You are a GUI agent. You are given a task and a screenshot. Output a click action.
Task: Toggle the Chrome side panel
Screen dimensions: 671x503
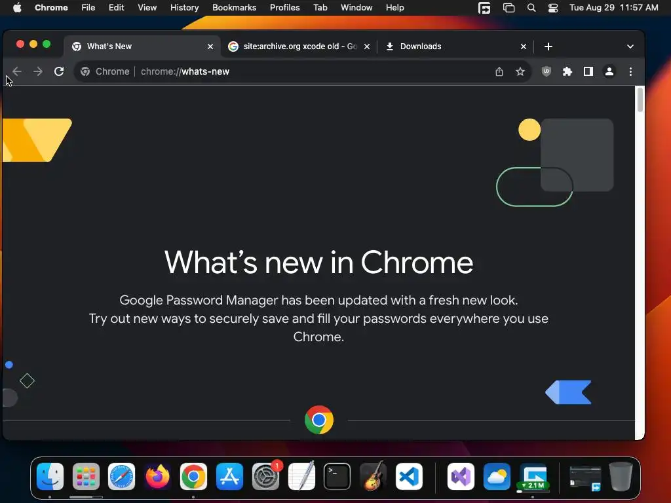(588, 71)
